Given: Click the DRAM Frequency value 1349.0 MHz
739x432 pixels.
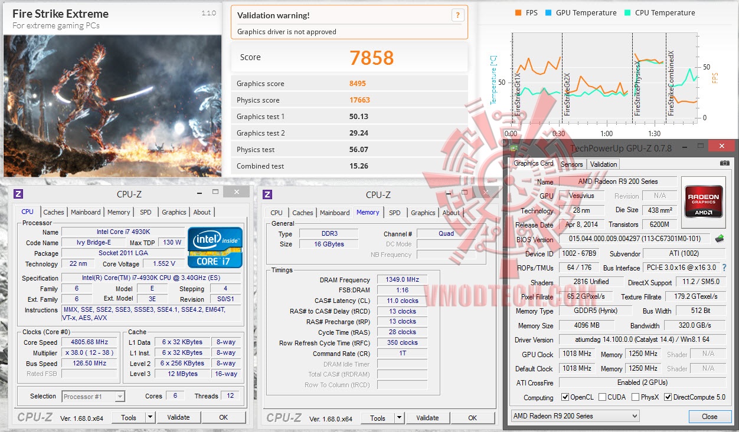Looking at the screenshot, I should click(x=402, y=280).
